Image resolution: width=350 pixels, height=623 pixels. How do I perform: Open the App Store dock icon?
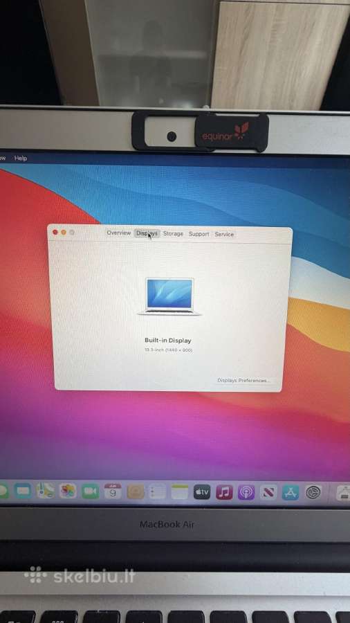tap(291, 493)
